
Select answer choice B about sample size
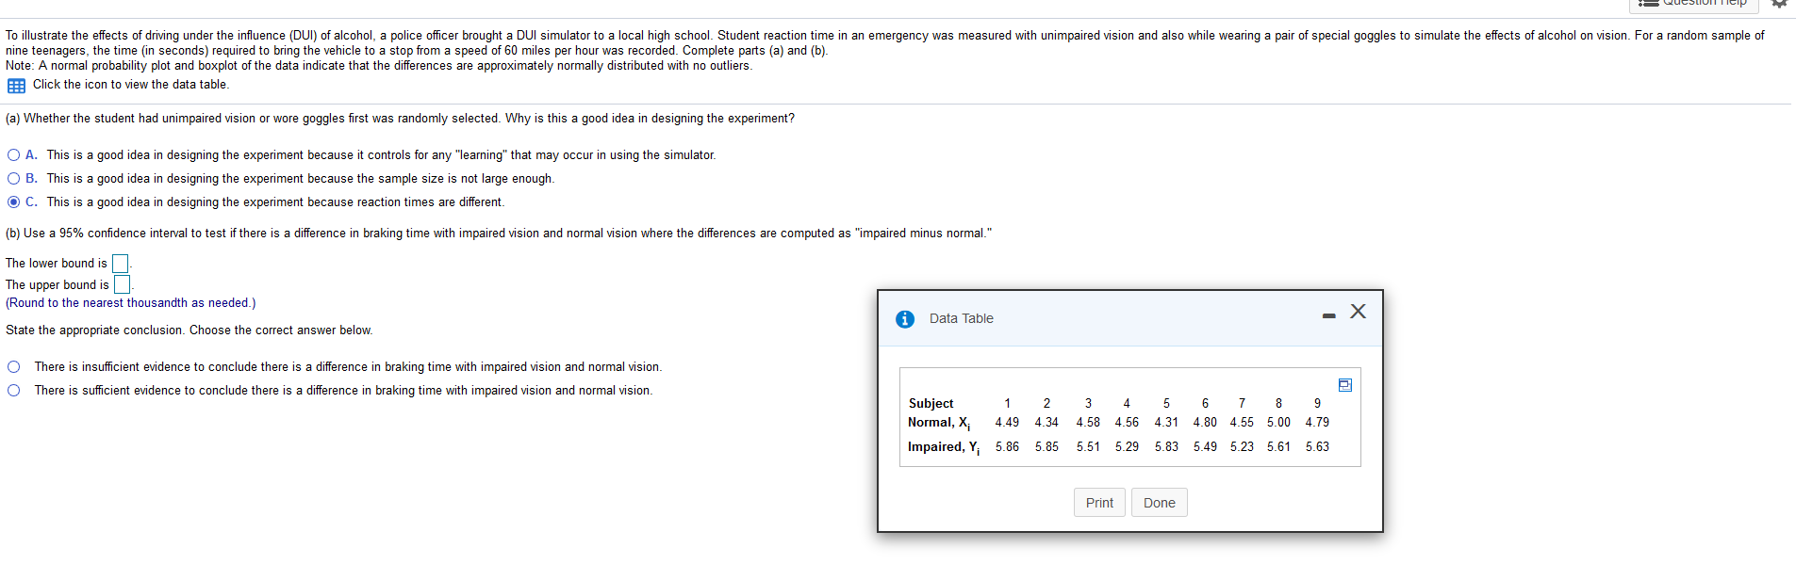[x=13, y=178]
